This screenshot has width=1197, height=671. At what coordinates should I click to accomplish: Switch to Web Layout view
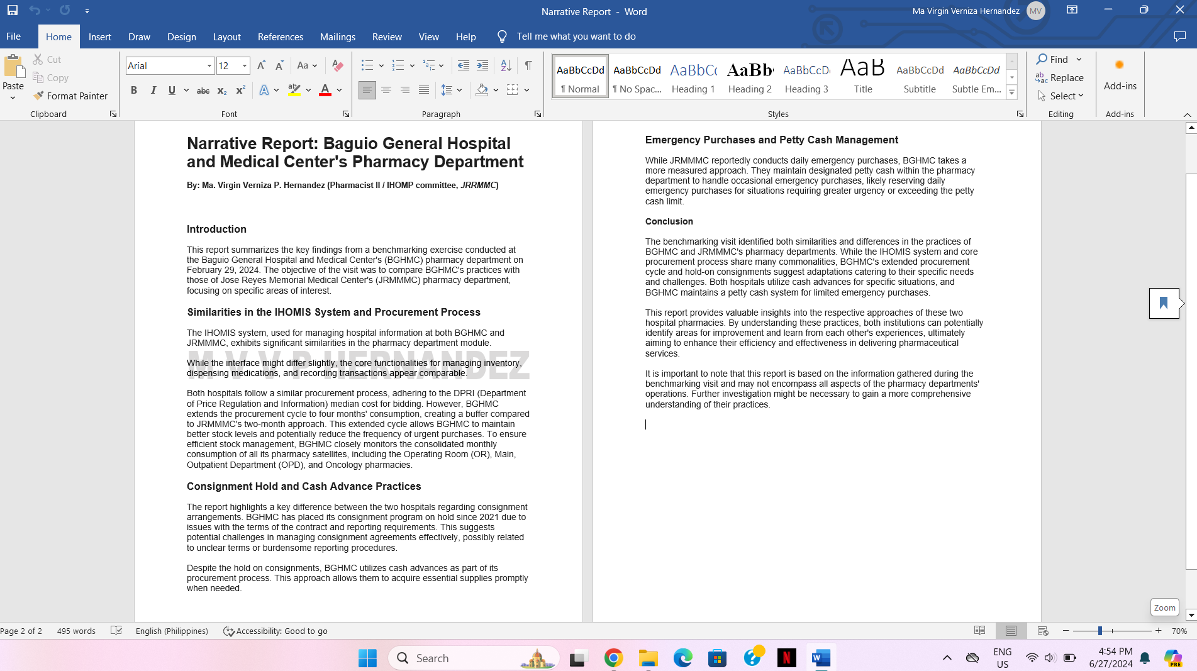tap(1043, 631)
